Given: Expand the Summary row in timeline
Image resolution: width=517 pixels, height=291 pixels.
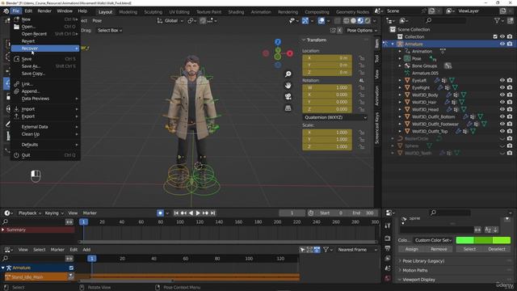Looking at the screenshot, I should point(3,230).
